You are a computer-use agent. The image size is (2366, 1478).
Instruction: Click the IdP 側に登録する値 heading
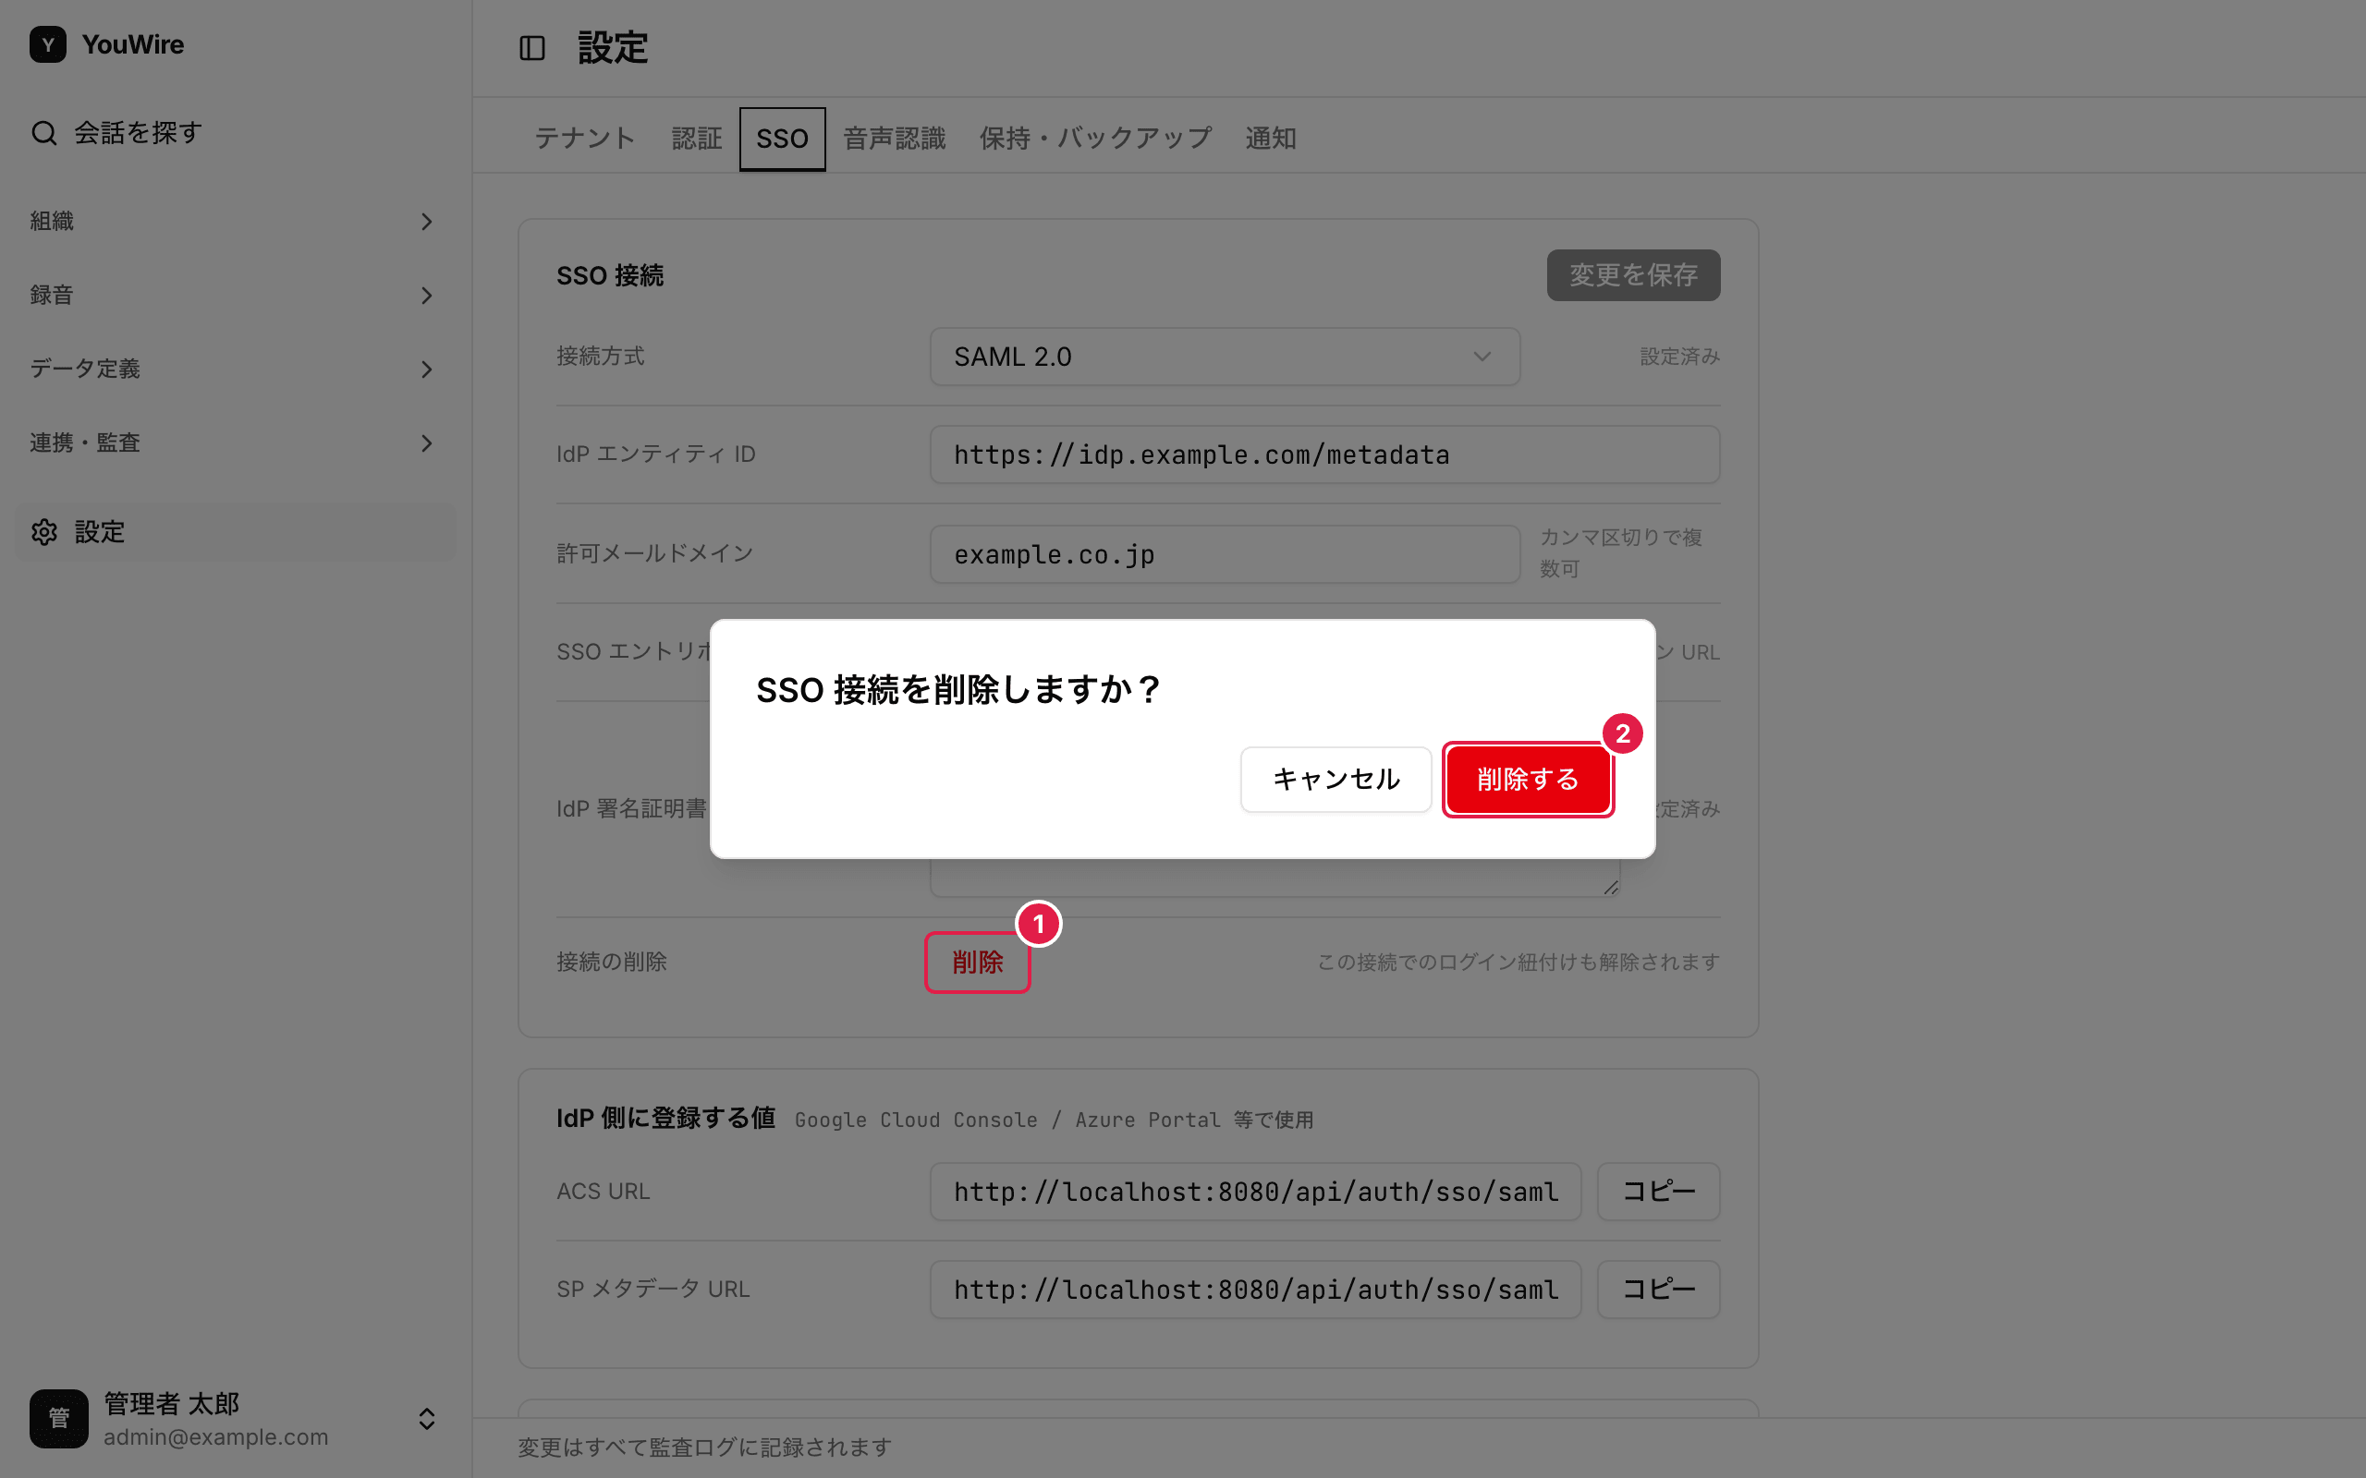665,1119
